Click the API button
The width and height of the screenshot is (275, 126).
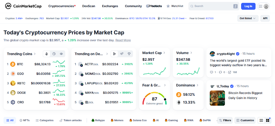point(265,18)
